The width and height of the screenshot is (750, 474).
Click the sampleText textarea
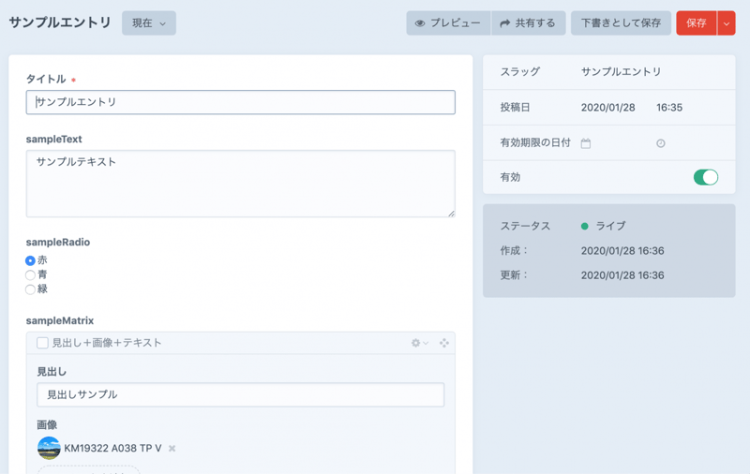point(241,184)
